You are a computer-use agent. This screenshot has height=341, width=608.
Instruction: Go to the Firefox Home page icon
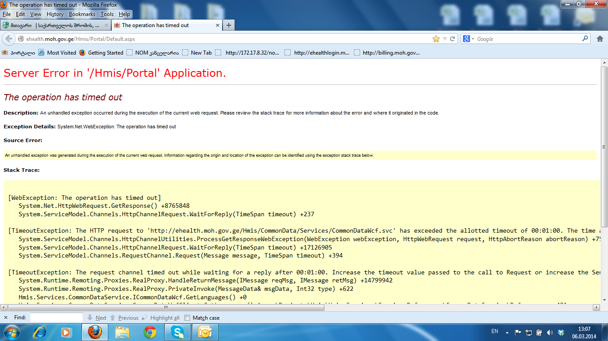pyautogui.click(x=600, y=39)
